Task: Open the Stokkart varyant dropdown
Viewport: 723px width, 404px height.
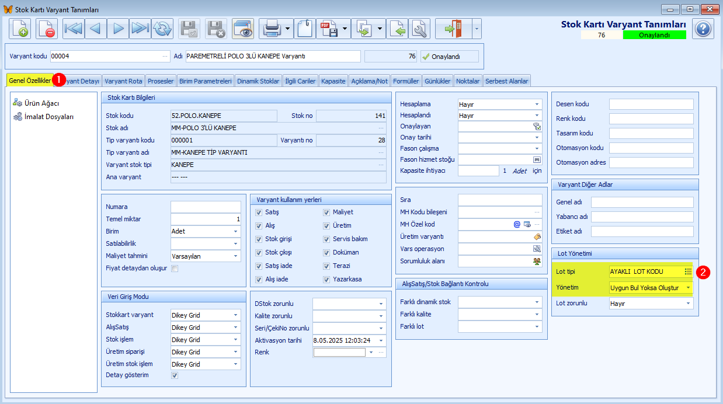Action: 236,315
